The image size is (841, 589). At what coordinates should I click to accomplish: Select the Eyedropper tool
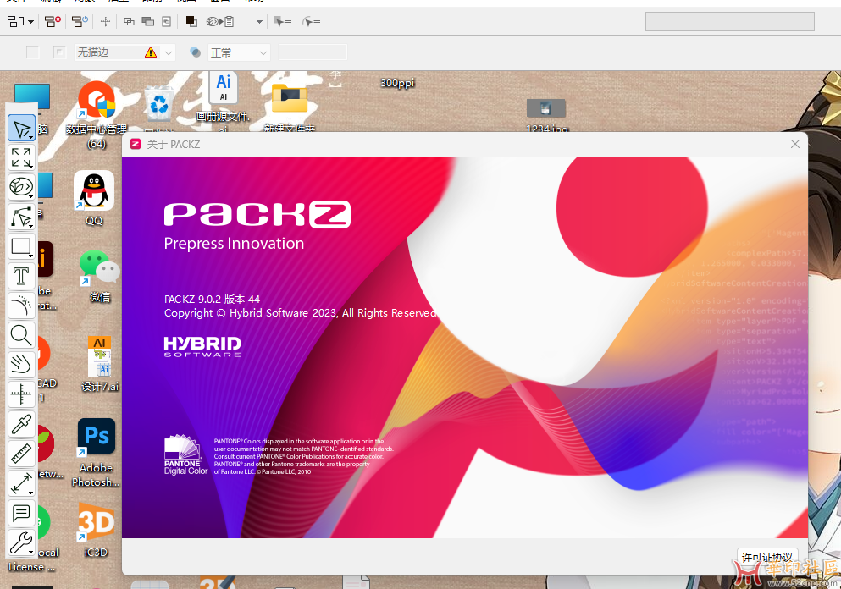pos(21,424)
